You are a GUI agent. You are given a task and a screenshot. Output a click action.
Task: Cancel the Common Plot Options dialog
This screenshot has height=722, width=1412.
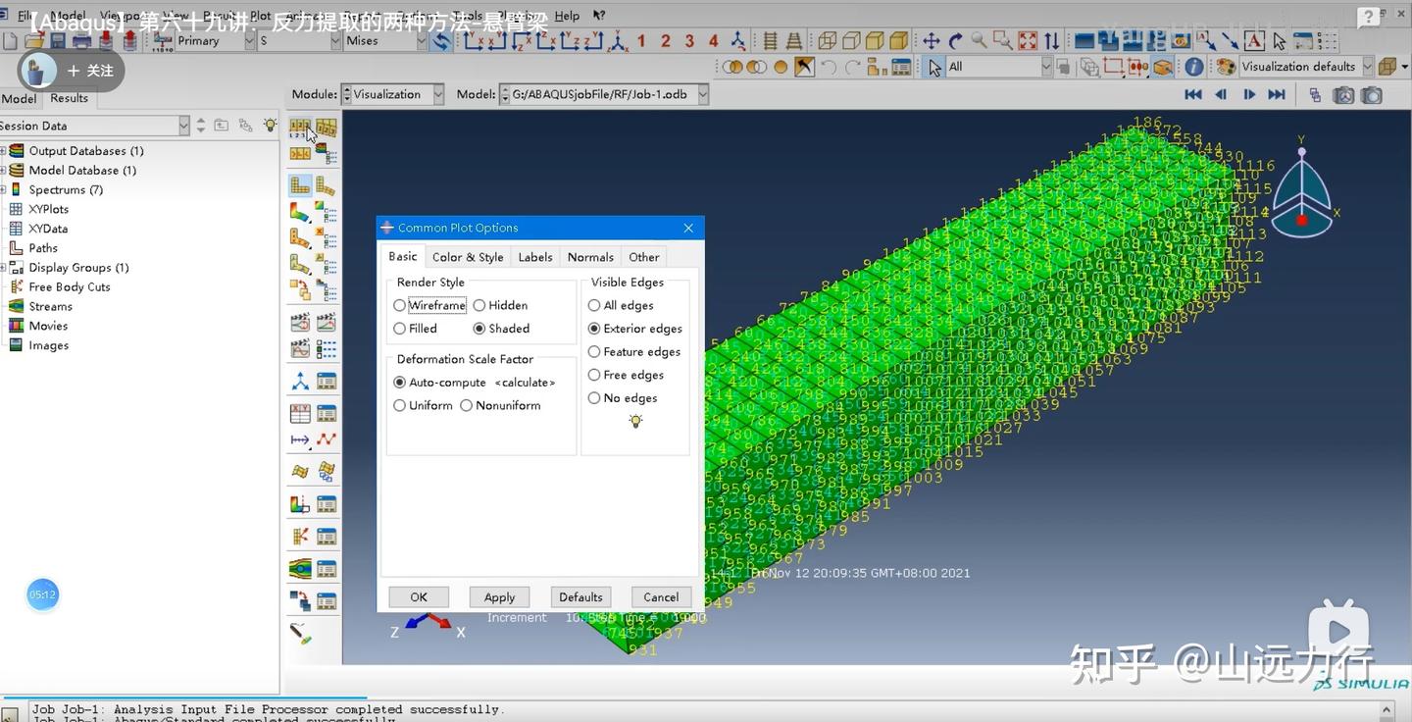(661, 596)
